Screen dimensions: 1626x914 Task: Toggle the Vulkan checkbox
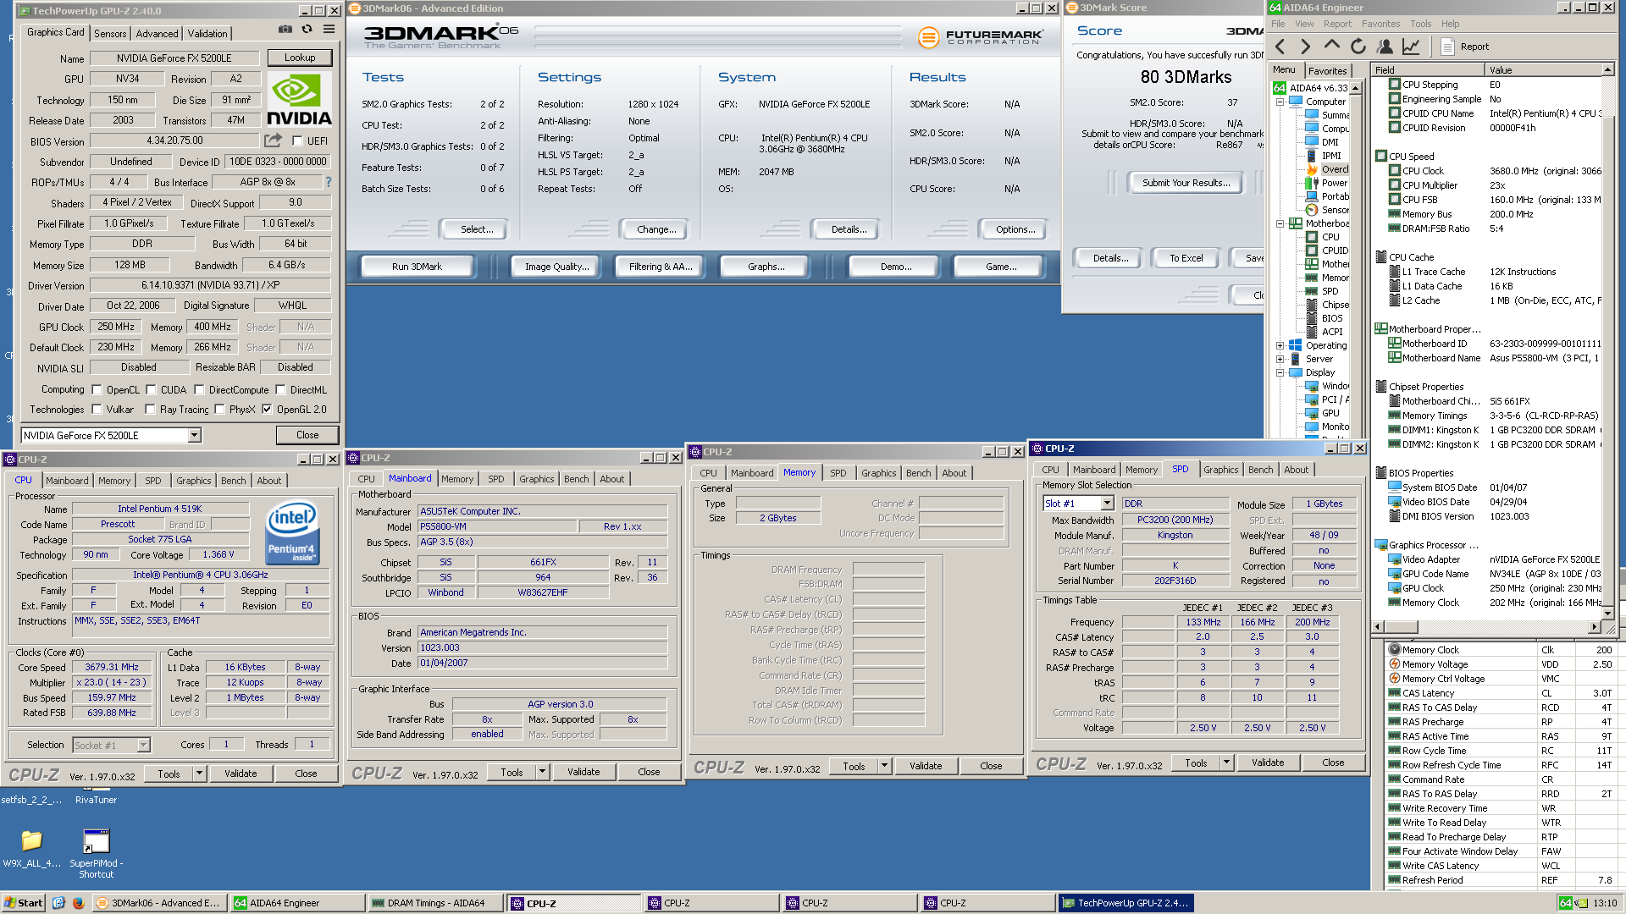point(97,410)
